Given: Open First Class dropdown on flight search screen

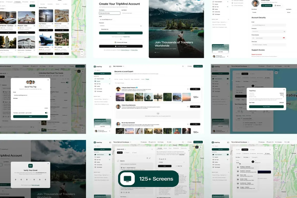Looking at the screenshot, I should pyautogui.click(x=246, y=157).
